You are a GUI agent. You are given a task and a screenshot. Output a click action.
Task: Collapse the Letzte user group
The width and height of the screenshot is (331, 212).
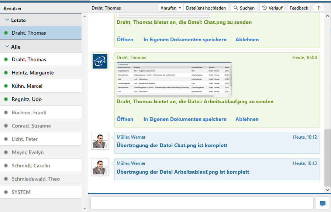pos(7,20)
